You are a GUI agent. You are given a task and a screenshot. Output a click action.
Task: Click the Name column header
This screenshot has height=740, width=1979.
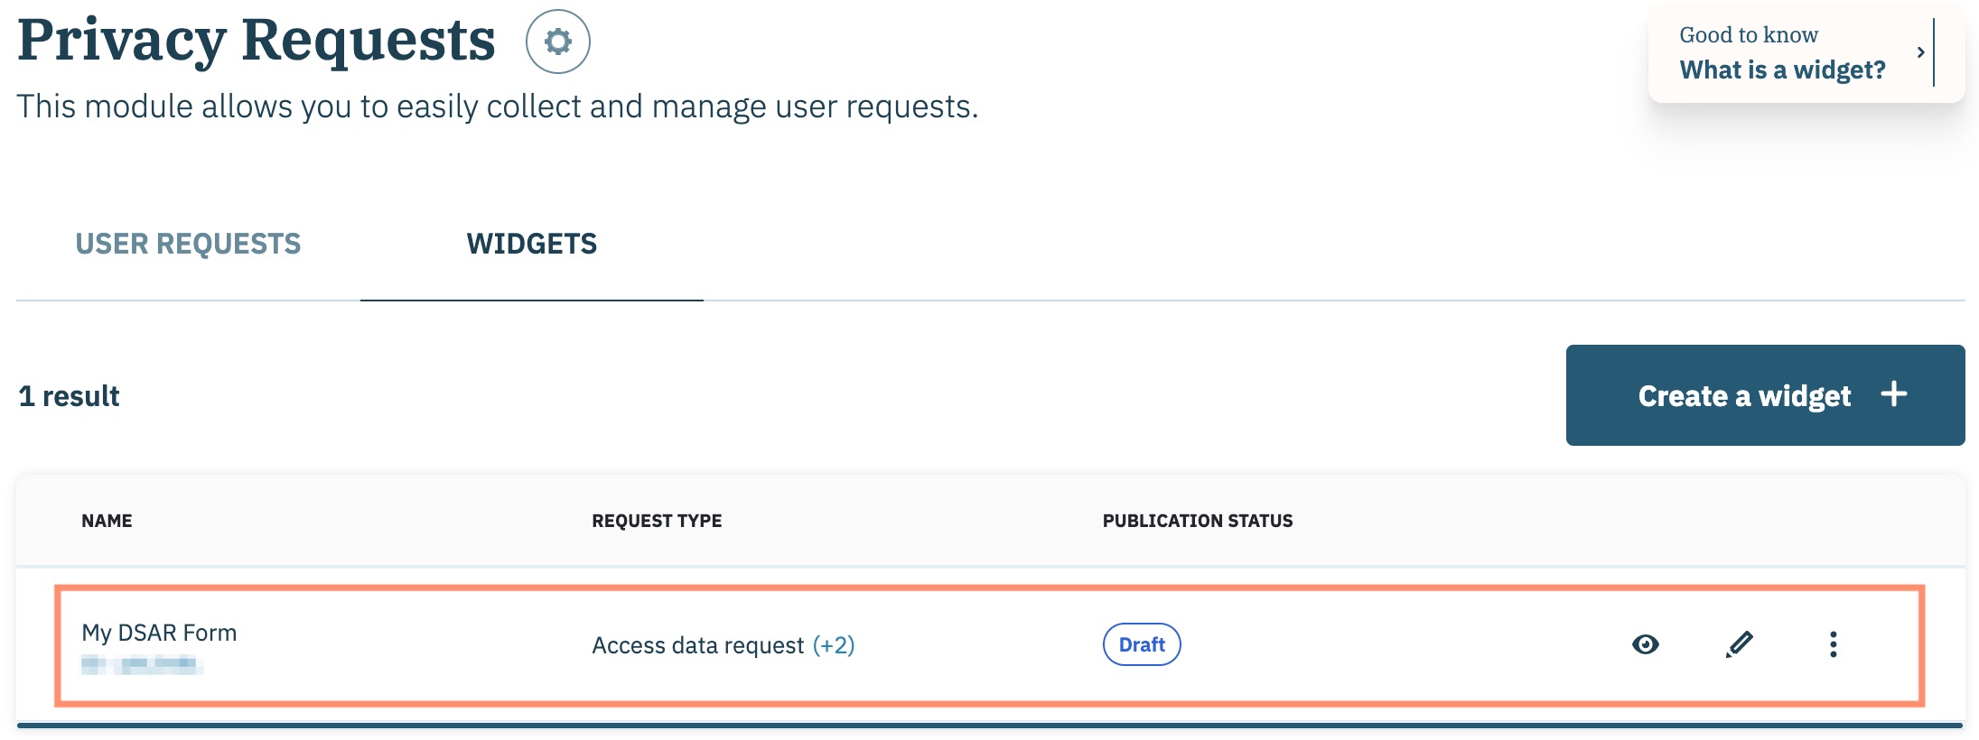107,521
